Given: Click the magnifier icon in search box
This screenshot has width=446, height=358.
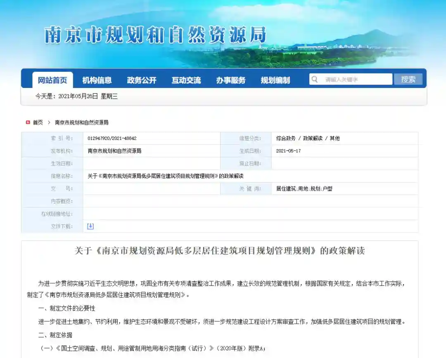Looking at the screenshot, I should tap(315, 79).
